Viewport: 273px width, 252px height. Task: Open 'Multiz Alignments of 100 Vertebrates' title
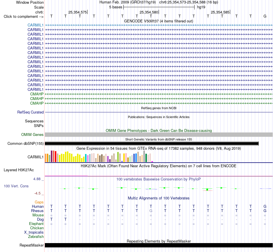pyautogui.click(x=159, y=198)
